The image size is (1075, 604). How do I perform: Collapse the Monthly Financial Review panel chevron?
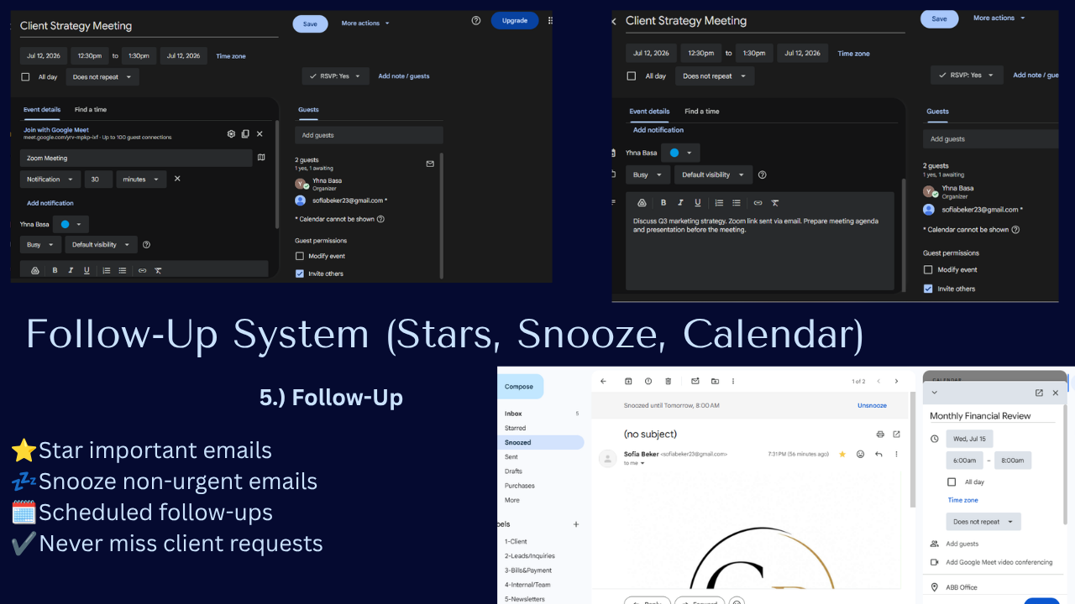pyautogui.click(x=935, y=393)
